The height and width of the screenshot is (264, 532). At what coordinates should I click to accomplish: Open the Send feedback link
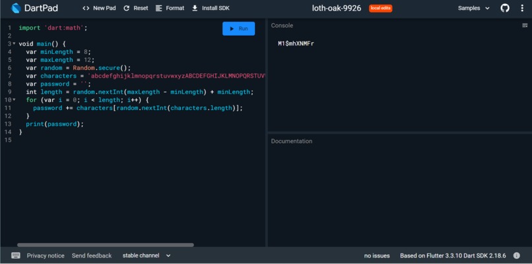click(x=92, y=255)
